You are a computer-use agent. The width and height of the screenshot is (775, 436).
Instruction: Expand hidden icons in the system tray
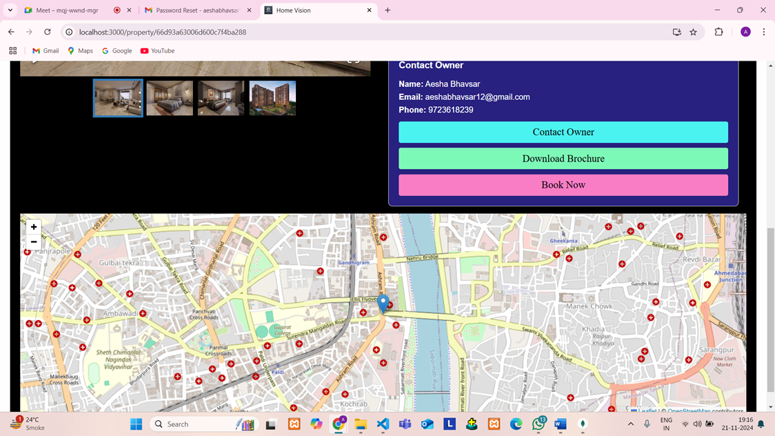[630, 424]
